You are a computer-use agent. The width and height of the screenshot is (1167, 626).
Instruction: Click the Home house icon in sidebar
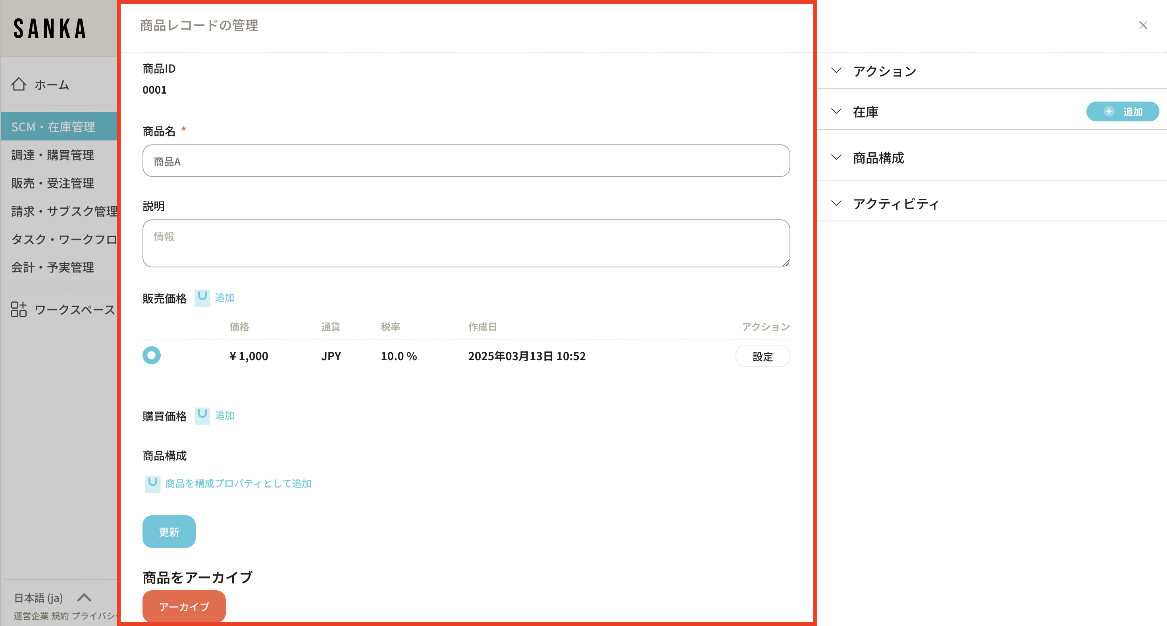(x=19, y=84)
